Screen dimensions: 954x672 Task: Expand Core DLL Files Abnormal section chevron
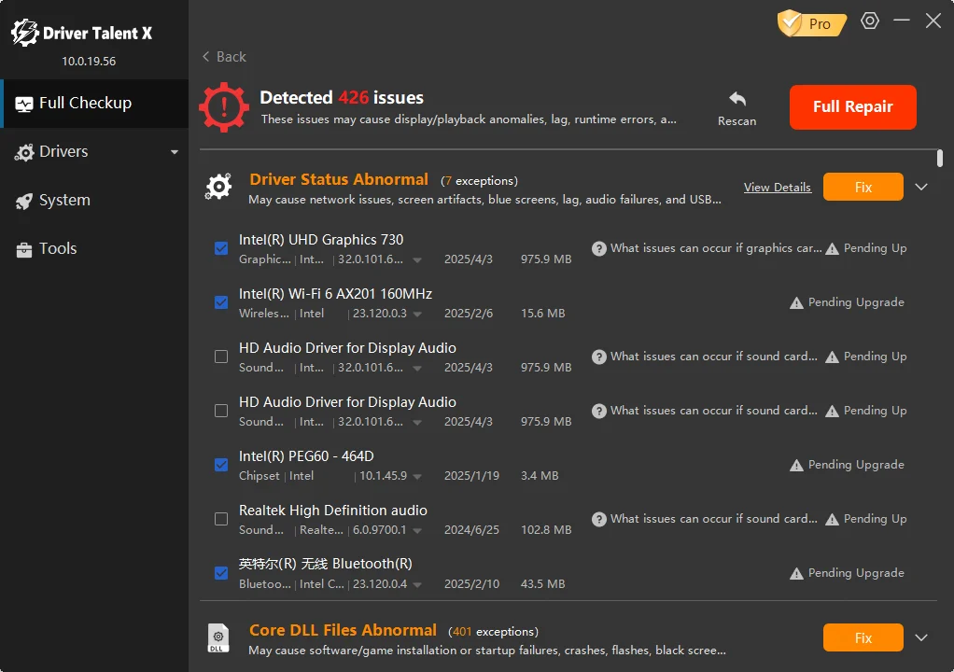point(921,637)
